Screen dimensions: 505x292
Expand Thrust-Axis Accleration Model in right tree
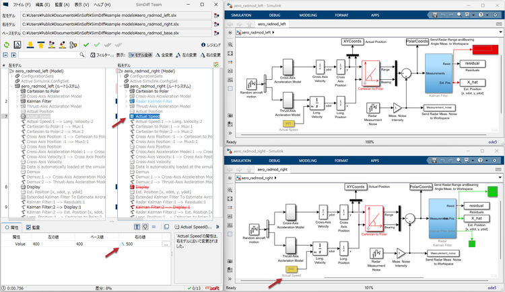click(126, 106)
